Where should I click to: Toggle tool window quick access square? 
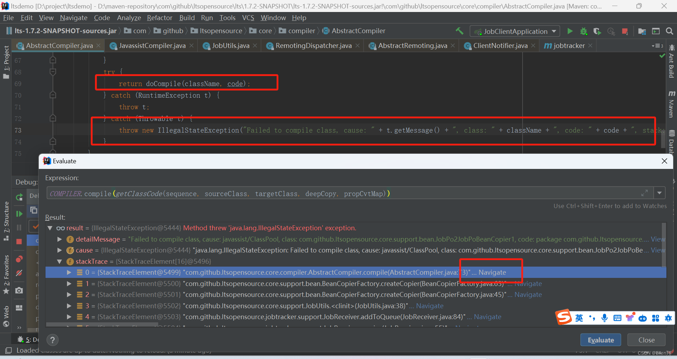8,350
